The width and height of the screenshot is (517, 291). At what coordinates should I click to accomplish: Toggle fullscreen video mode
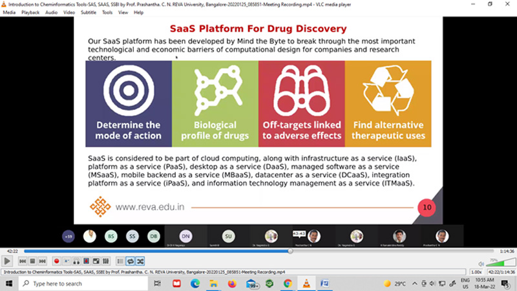pyautogui.click(x=96, y=261)
